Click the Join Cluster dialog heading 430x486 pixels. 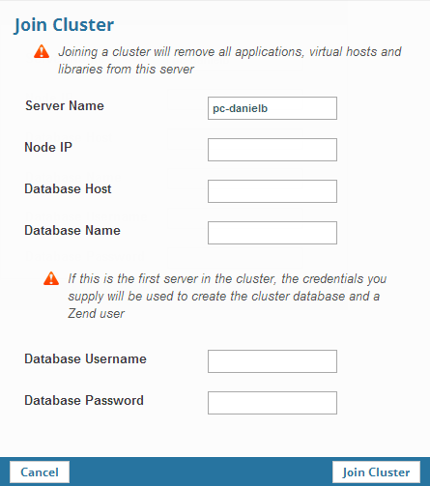click(64, 25)
